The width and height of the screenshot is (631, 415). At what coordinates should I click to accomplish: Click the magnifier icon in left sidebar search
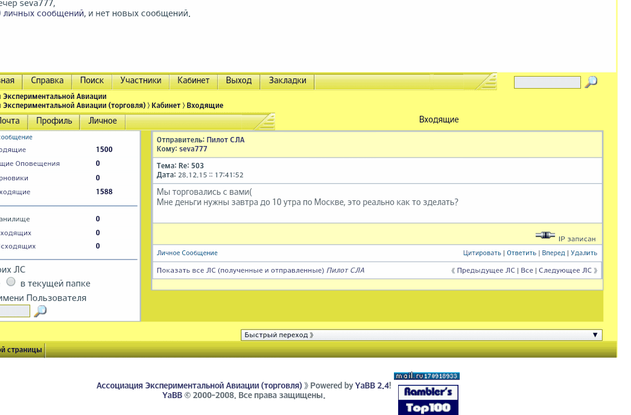point(40,311)
